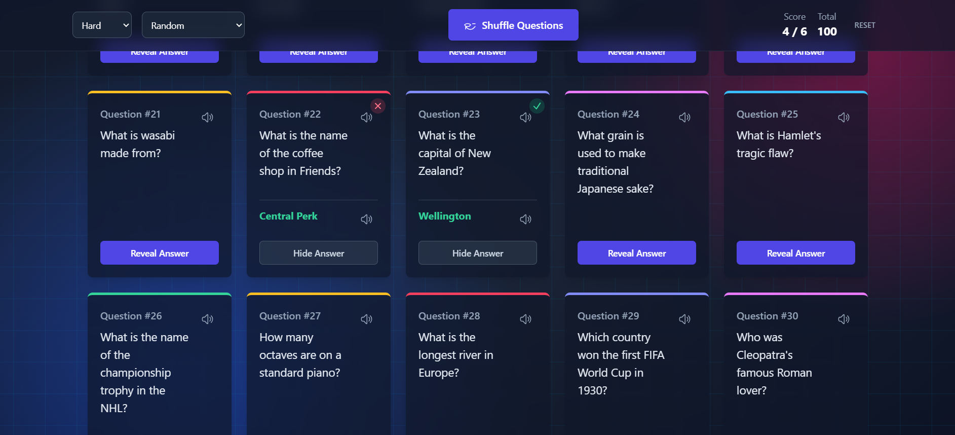Reveal answer for Japanese sake question

click(x=637, y=253)
